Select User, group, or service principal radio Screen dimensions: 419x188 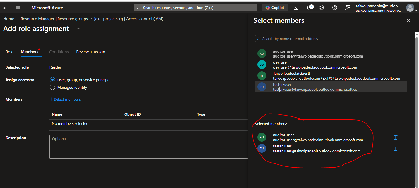coord(52,80)
